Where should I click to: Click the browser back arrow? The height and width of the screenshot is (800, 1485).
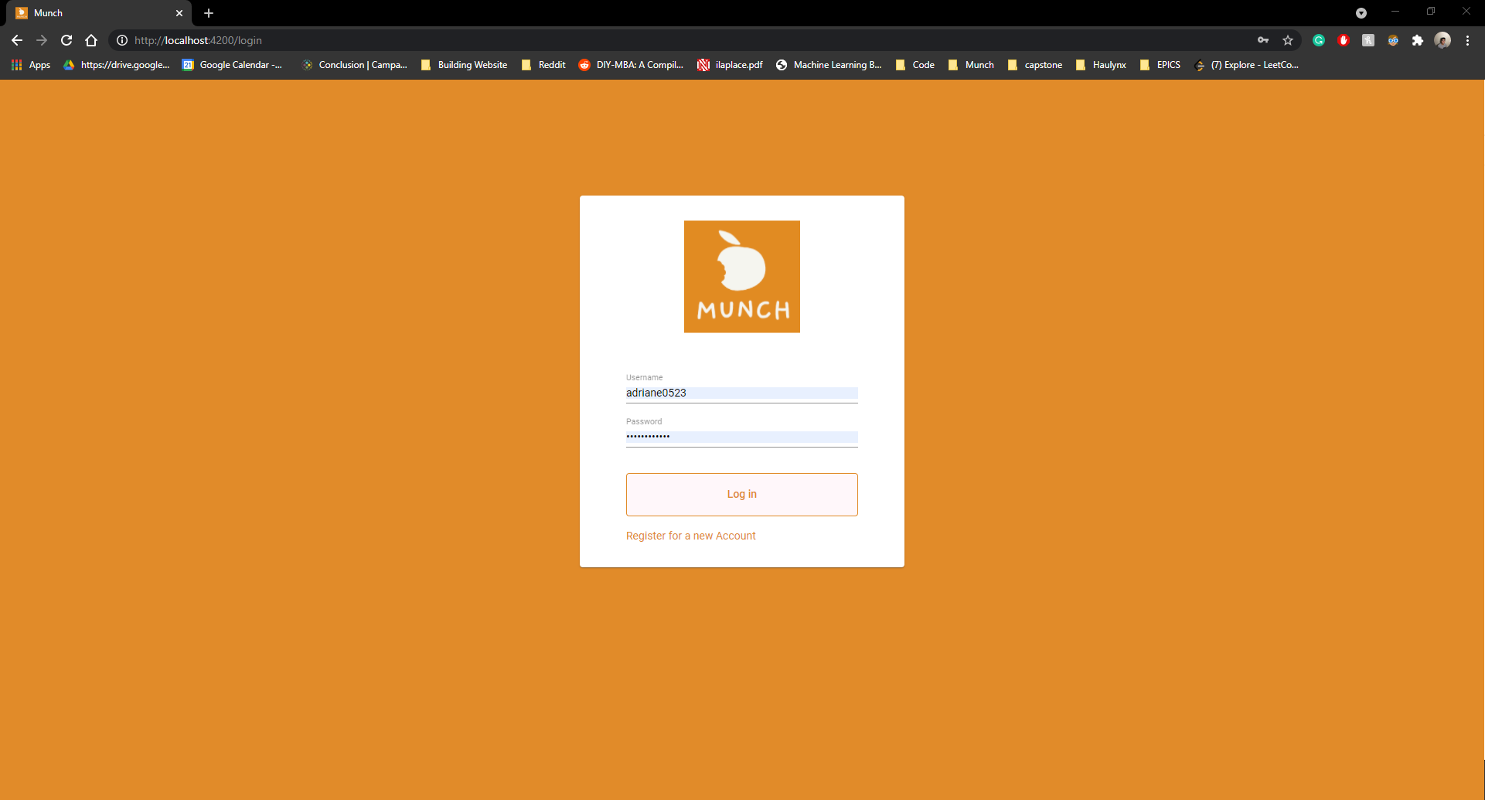17,40
